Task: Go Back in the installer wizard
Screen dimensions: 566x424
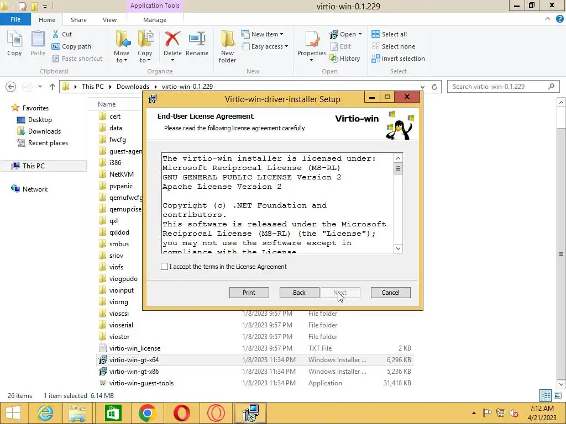Action: point(299,293)
